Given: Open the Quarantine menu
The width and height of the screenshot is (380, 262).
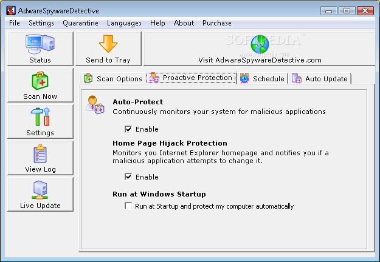Looking at the screenshot, I should click(x=80, y=23).
